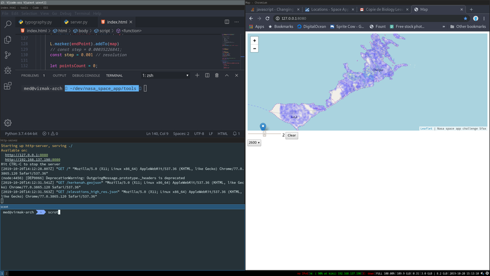Kill terminal with the trash icon

click(x=217, y=75)
